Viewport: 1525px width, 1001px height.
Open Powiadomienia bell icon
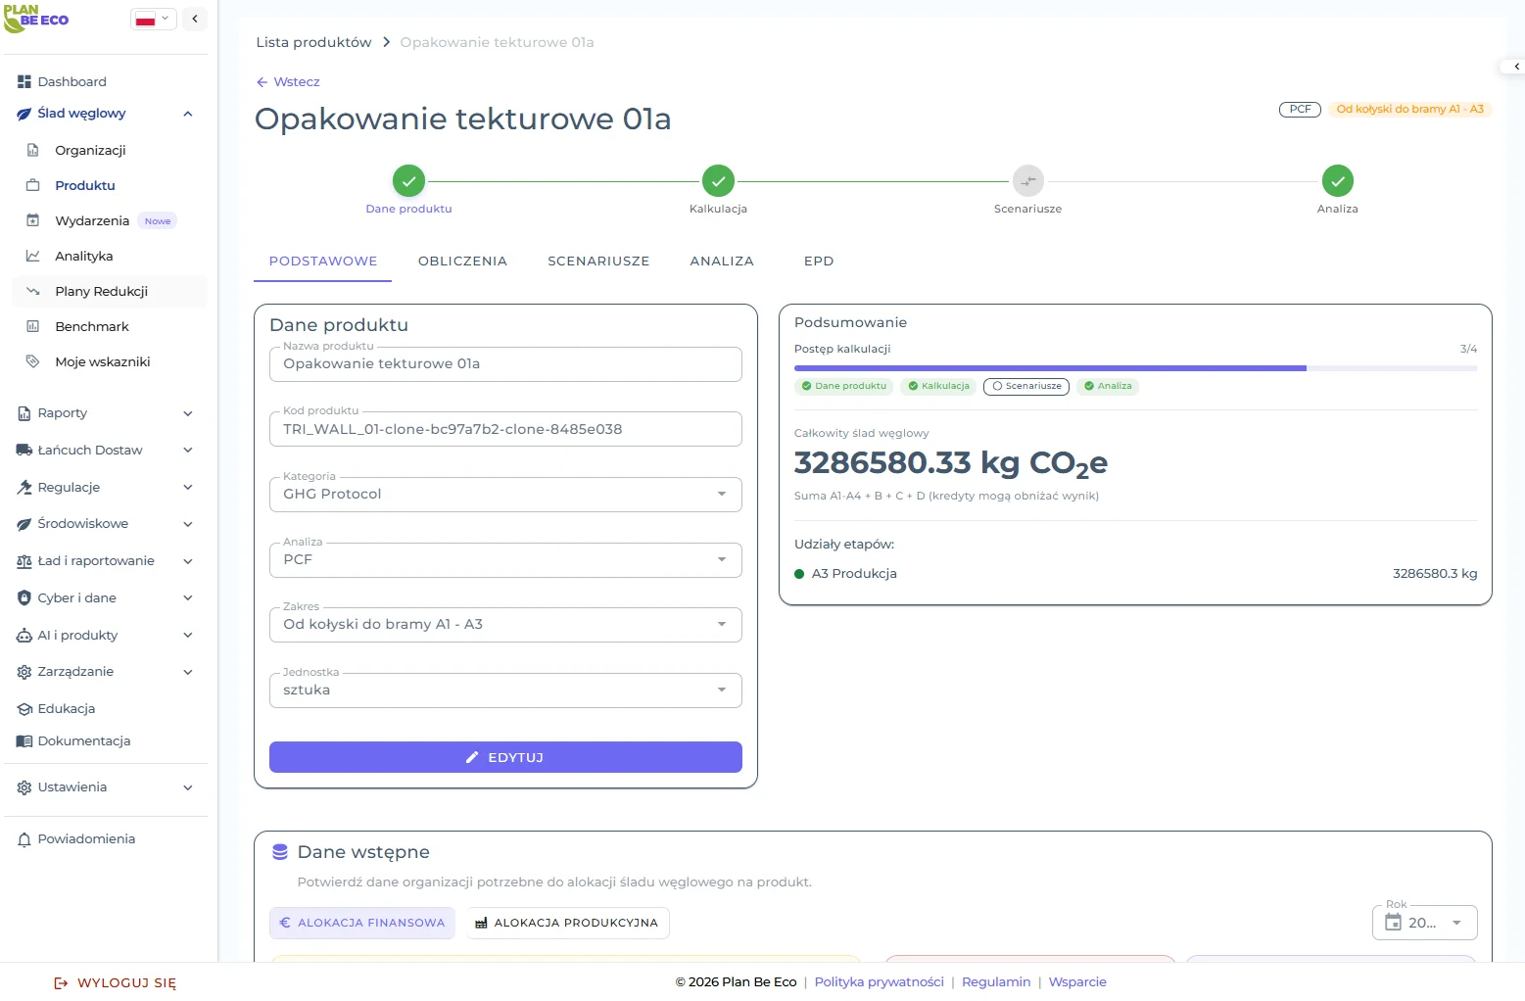click(24, 839)
